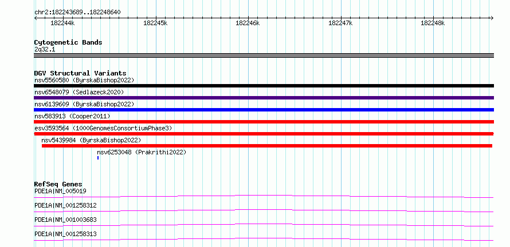Click the 182244k ruler tick label

point(63,23)
